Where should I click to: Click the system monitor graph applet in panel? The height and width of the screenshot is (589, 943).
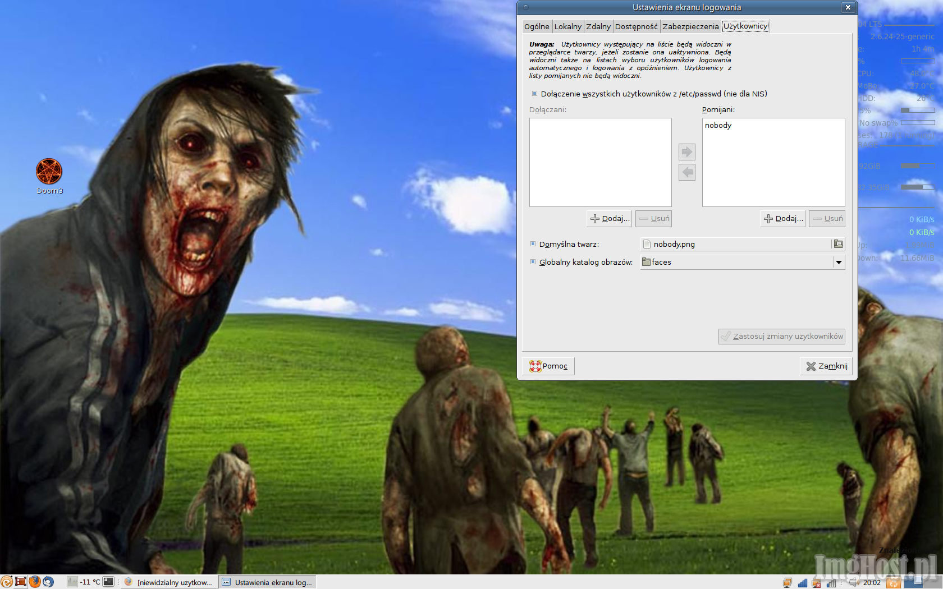[72, 582]
